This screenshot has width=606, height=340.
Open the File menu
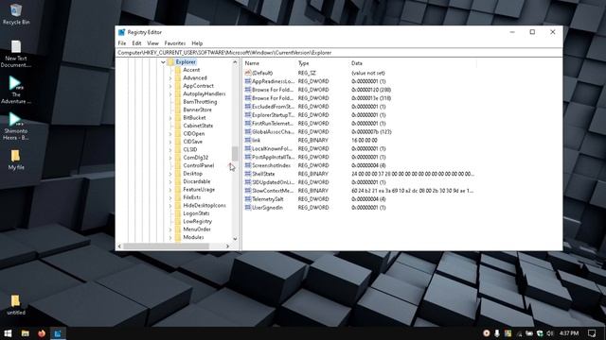[x=122, y=43]
